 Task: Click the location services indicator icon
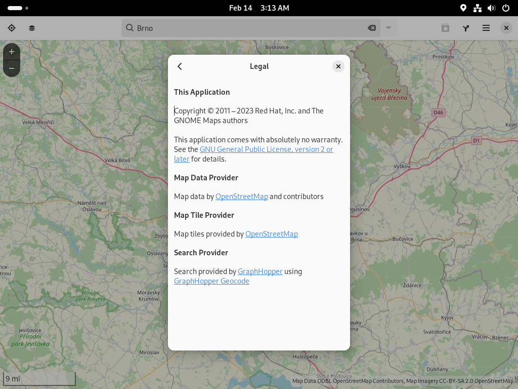463,8
